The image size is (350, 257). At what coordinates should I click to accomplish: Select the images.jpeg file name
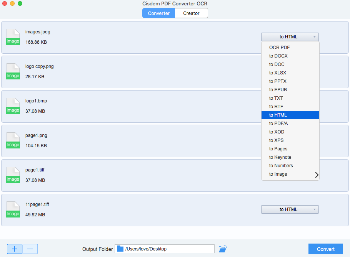pos(38,32)
